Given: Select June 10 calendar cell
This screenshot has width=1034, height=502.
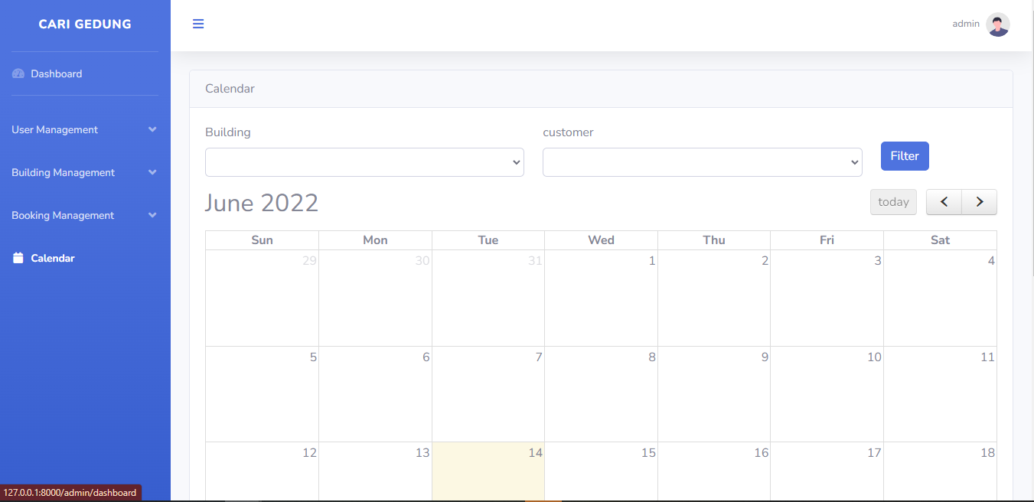Looking at the screenshot, I should (827, 394).
